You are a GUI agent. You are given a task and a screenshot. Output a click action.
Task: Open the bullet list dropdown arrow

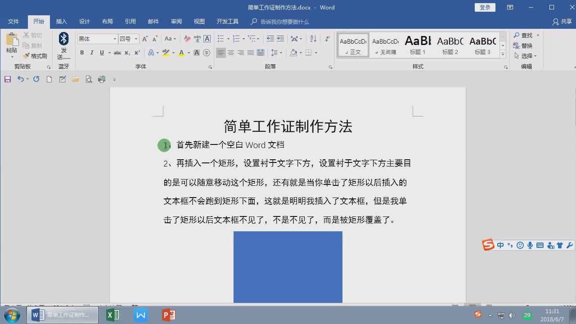(x=228, y=39)
